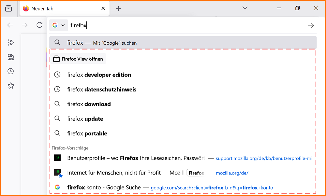Expand the tab overview with the plus button
Viewport: 326px width, 196px height.
coord(118,8)
